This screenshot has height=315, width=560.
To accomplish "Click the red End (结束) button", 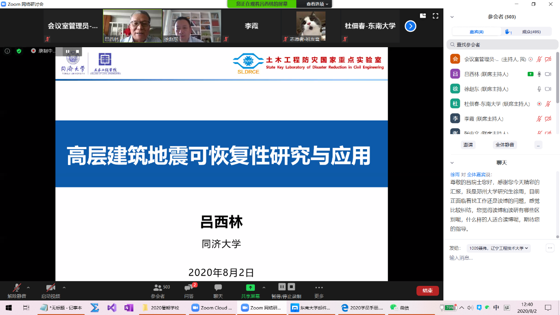I will 427,291.
